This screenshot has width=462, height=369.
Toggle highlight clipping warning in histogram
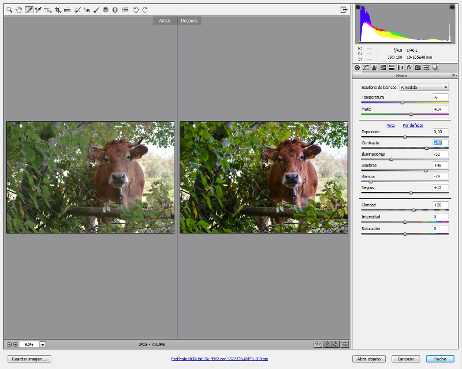(x=452, y=7)
